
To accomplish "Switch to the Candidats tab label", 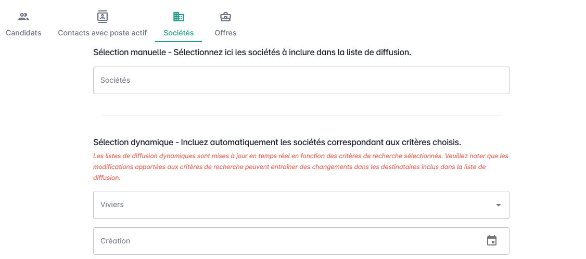I will tap(23, 33).
